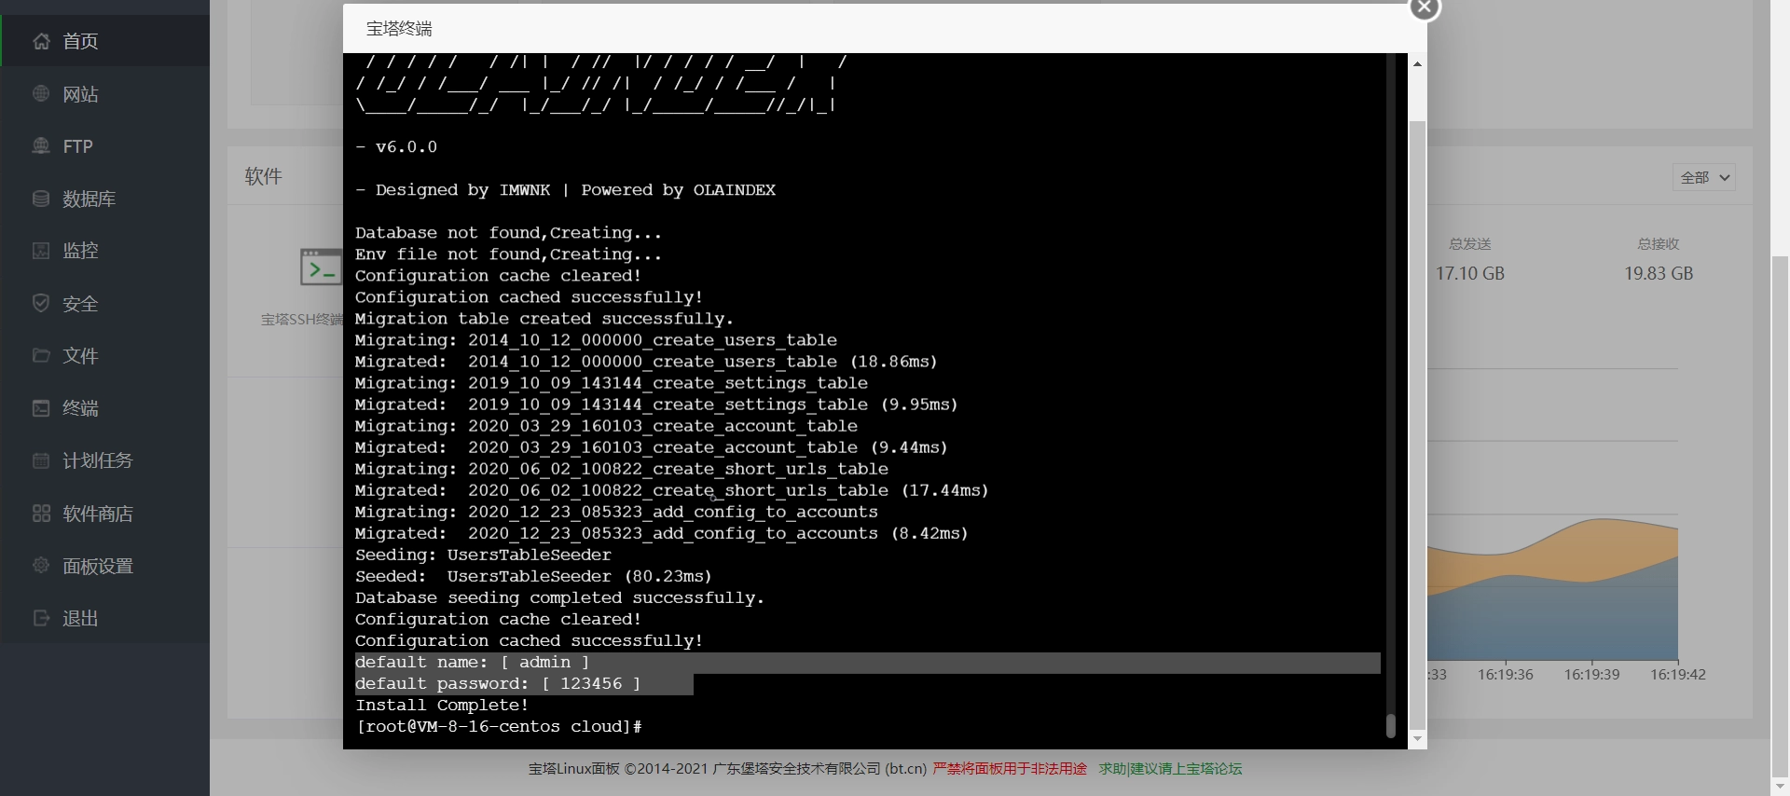Go to 软件商店 in sidebar
The image size is (1790, 796).
pos(97,514)
